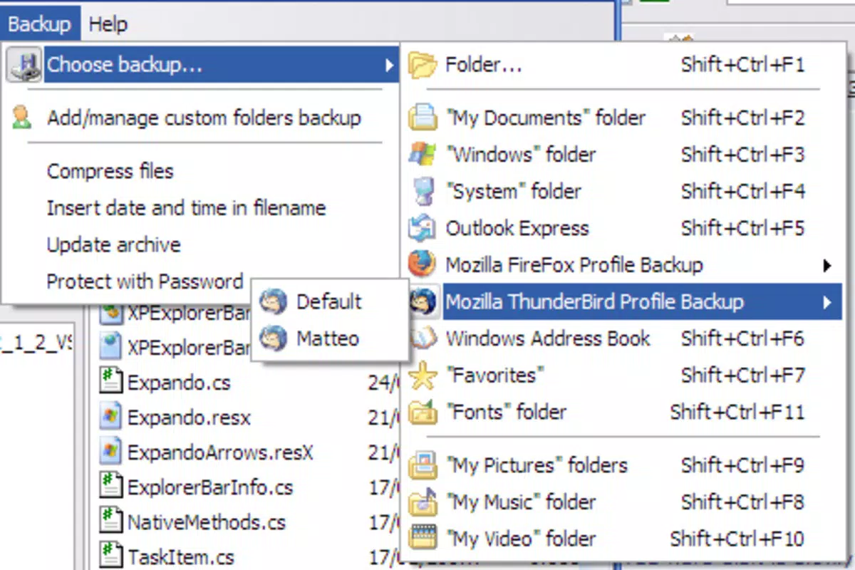Select "Windows" folder backup
This screenshot has width=855, height=570.
click(x=521, y=155)
